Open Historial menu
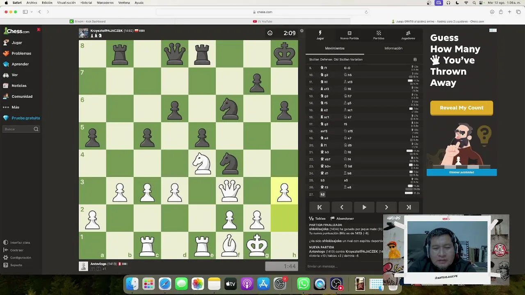The height and width of the screenshot is (295, 525). (x=86, y=2)
